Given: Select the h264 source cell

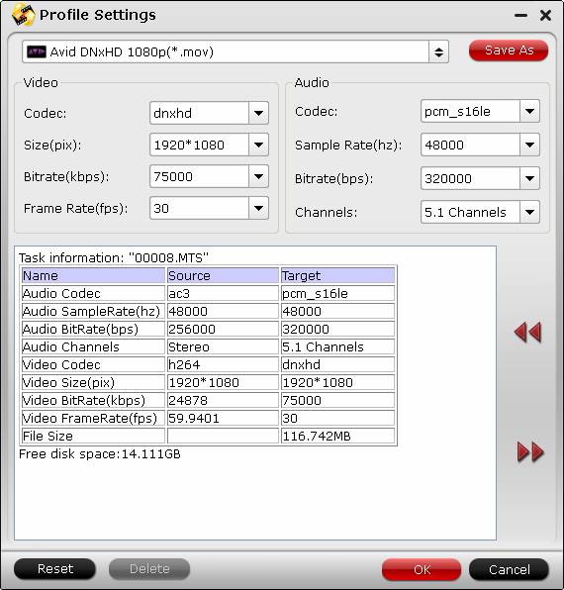Looking at the screenshot, I should [x=223, y=364].
